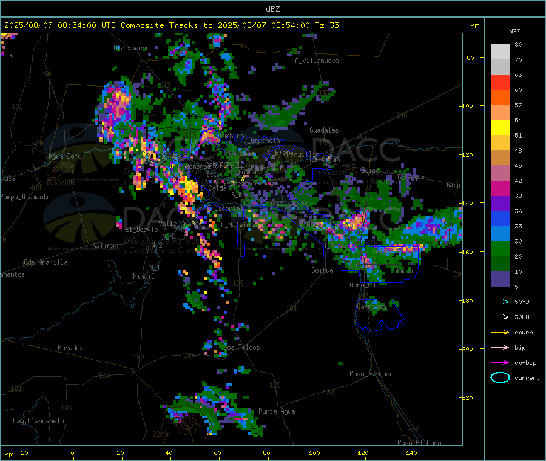Click the 'Punta_Agua' map label
The width and height of the screenshot is (546, 461).
tap(277, 412)
